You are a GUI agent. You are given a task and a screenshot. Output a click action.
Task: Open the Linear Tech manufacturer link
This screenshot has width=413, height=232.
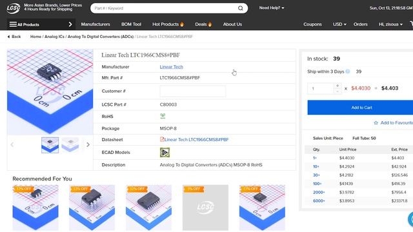(x=171, y=67)
